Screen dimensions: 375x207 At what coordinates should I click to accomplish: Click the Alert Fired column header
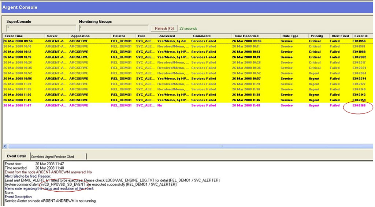(340, 36)
